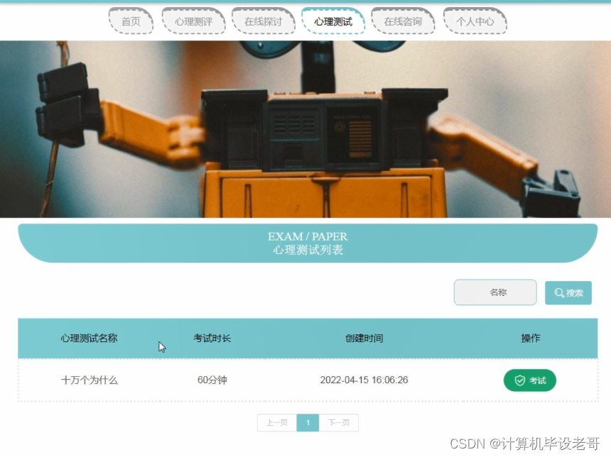
Task: Go to next page with 下一页
Action: point(339,423)
